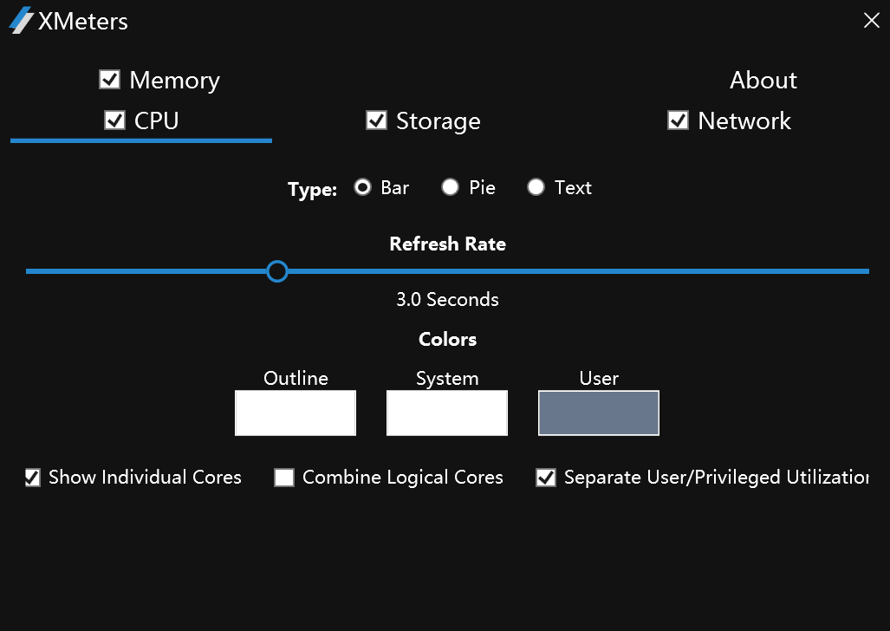Select the Bar type radio button
890x631 pixels.
[363, 187]
